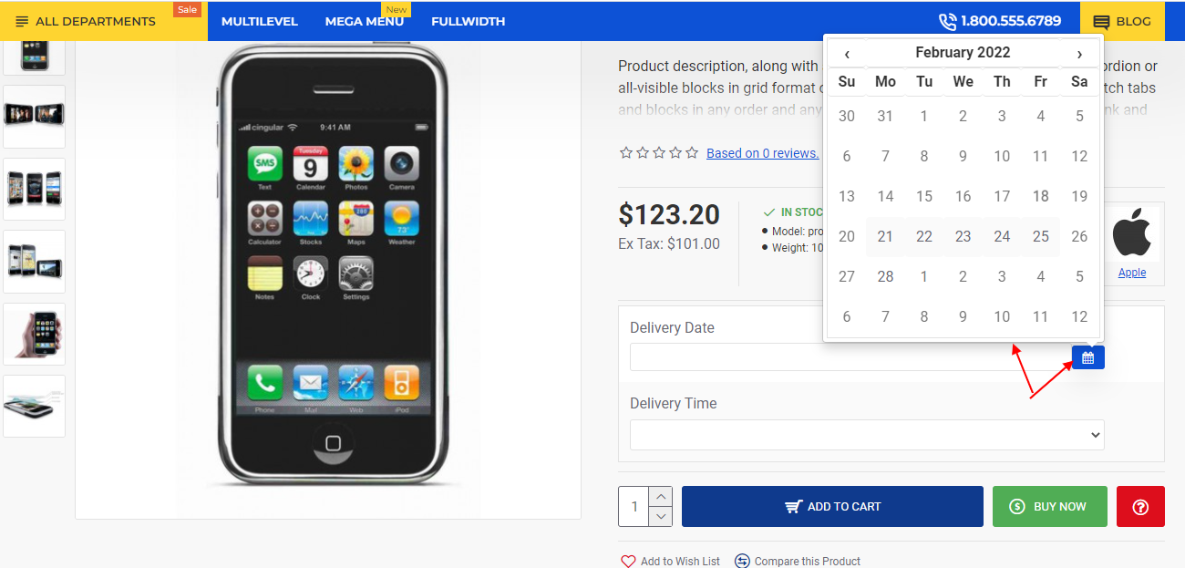Click the heart icon for wish list
Viewport: 1185px width, 568px height.
point(628,561)
